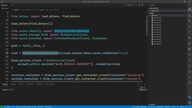This screenshot has height=108, width=192.
Task: Click the LF end-of-line setting in the status bar
Action: point(178,107)
